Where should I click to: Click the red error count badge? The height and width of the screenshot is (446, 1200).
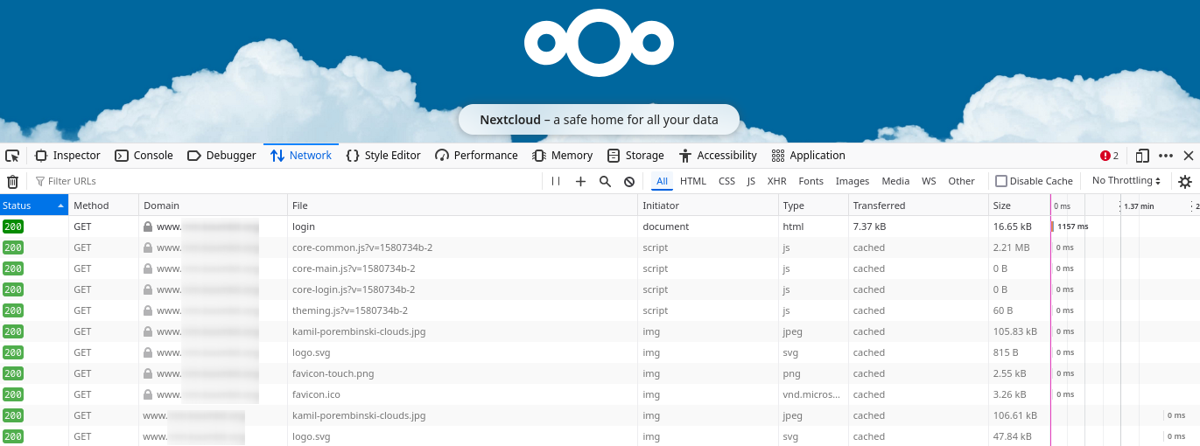point(1109,156)
